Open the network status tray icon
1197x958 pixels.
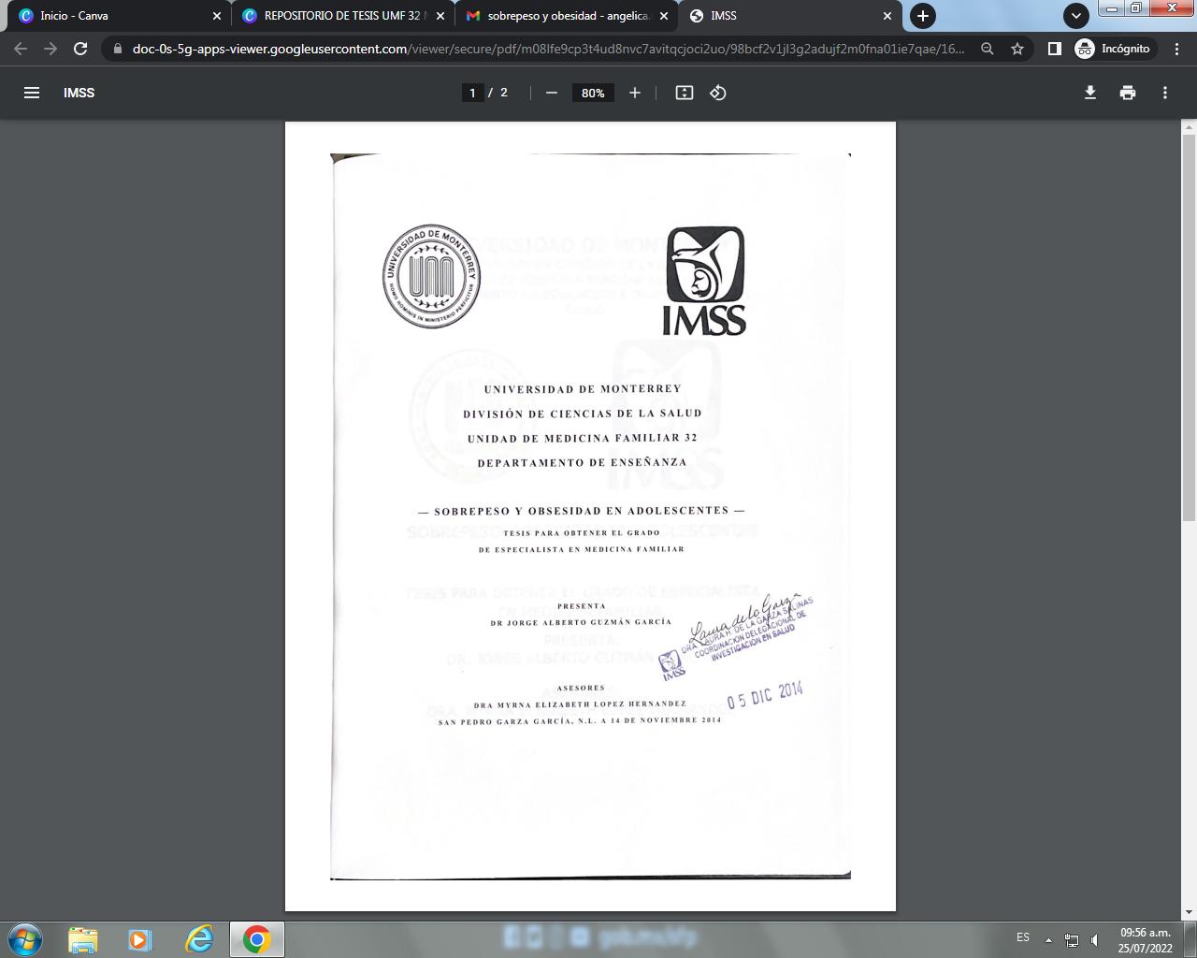1072,939
